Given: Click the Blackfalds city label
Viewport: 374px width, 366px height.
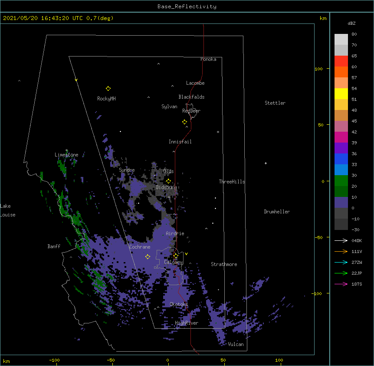Looking at the screenshot, I should point(191,97).
